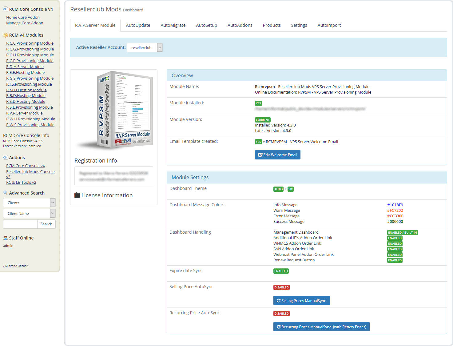
Task: Click Renew Request Button ENABLED badge
Action: click(x=395, y=260)
